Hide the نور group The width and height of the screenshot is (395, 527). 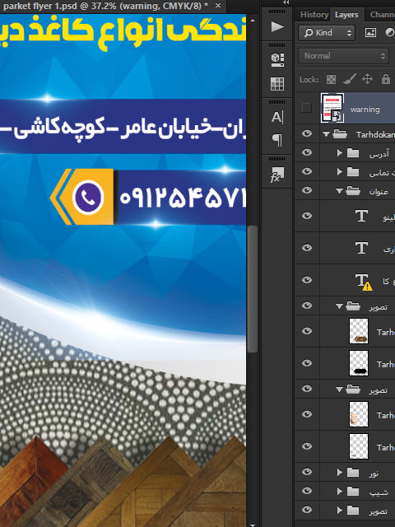tap(306, 472)
